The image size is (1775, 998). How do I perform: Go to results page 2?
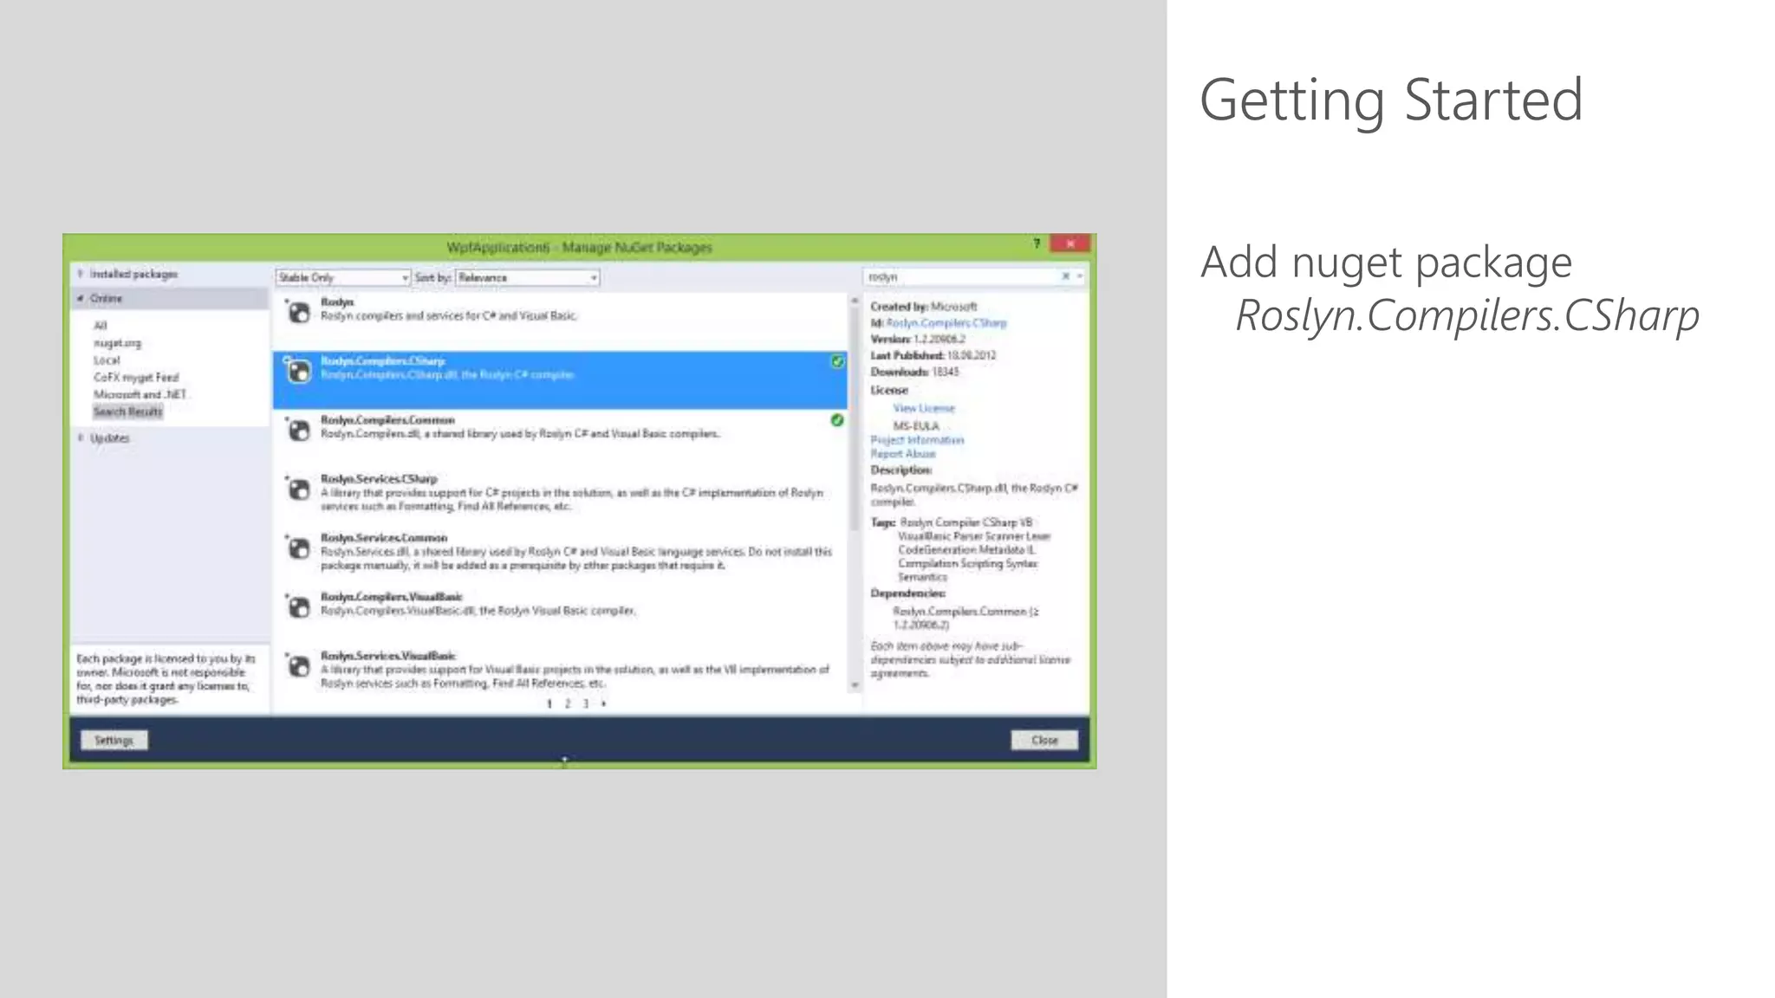(568, 703)
